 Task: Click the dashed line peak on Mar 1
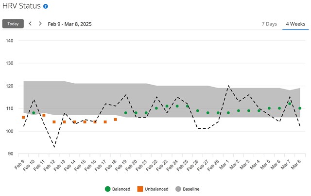[x=228, y=86]
